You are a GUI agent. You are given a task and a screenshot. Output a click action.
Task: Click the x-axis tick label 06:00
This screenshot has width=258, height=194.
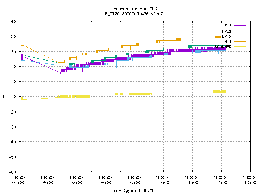coord(48,183)
